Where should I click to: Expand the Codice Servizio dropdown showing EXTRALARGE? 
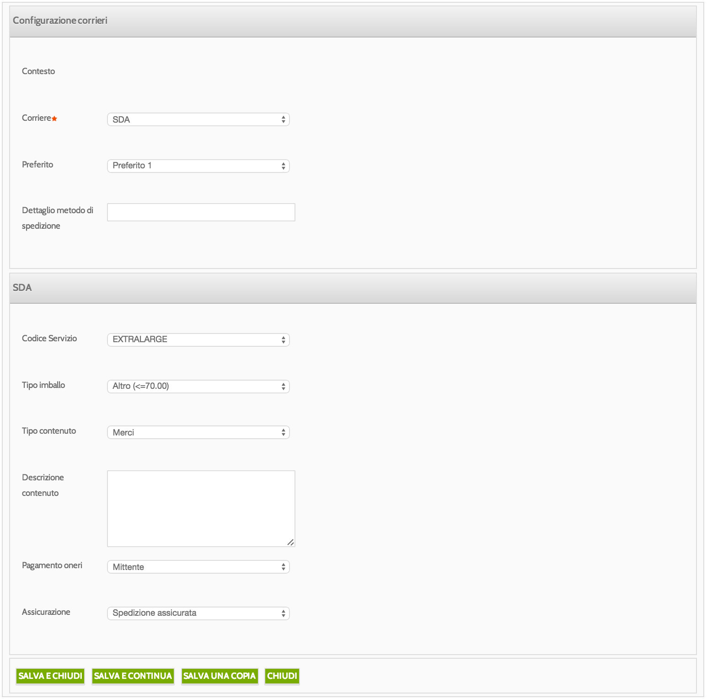coord(198,339)
